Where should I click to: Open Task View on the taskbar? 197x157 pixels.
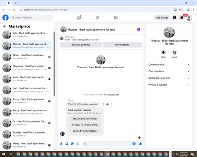(11, 154)
